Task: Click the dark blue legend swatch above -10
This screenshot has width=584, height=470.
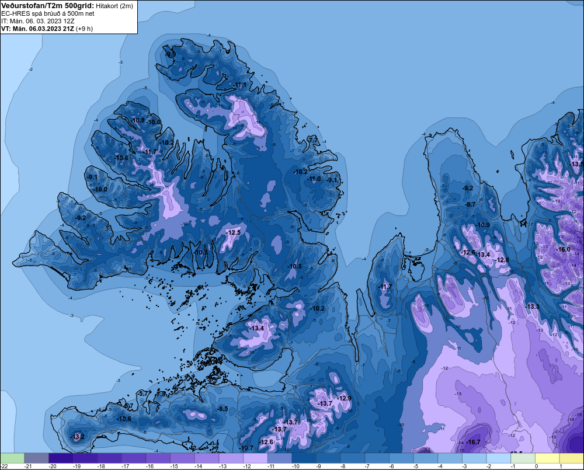Action: click(x=304, y=458)
